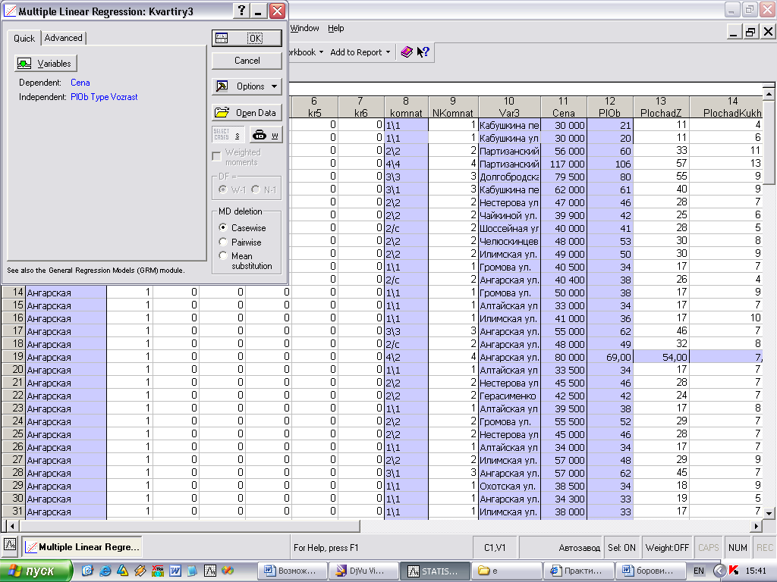
Task: Open the case weights 'W' button
Action: tap(266, 135)
